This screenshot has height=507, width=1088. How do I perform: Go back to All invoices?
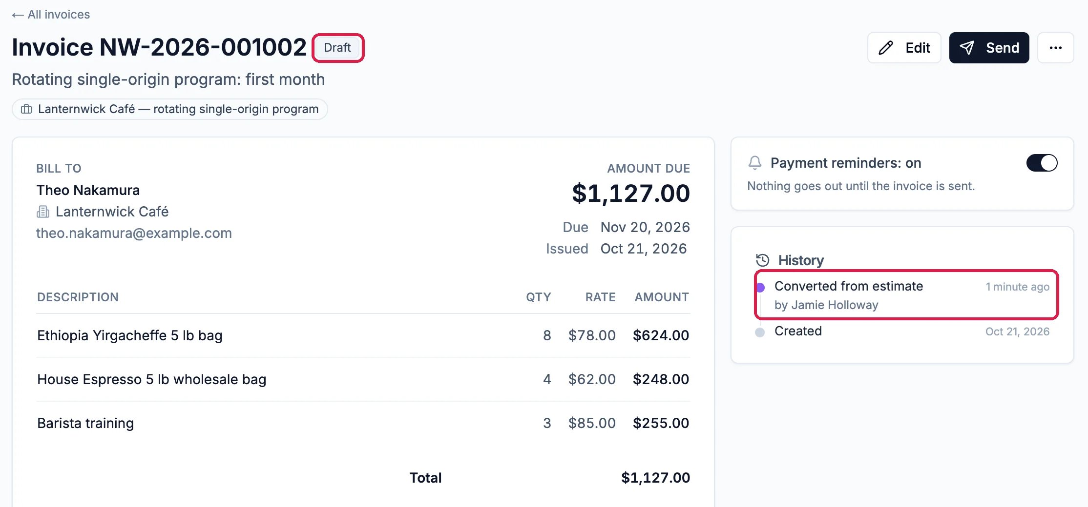[x=51, y=15]
